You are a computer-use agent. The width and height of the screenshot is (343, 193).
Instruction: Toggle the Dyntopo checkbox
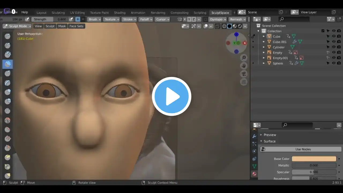(206, 19)
